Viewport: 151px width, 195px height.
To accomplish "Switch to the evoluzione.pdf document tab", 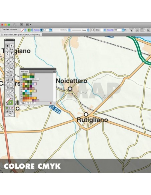I will [22, 35].
